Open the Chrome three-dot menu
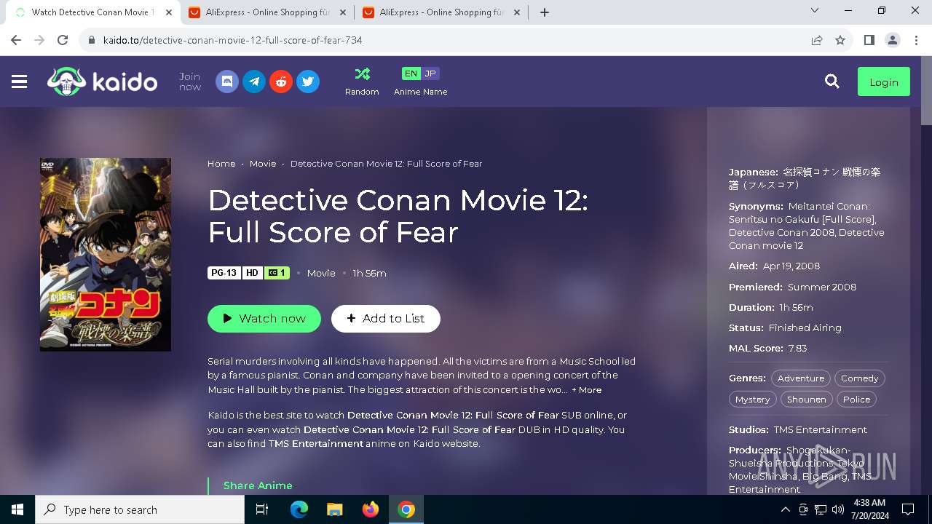Image resolution: width=932 pixels, height=524 pixels. [915, 40]
